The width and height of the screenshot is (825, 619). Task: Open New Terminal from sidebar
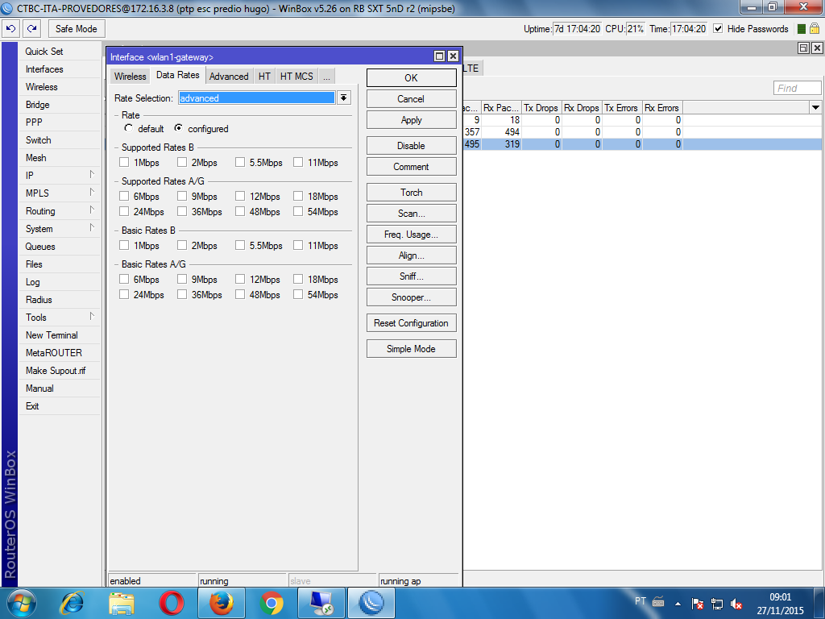[60, 335]
